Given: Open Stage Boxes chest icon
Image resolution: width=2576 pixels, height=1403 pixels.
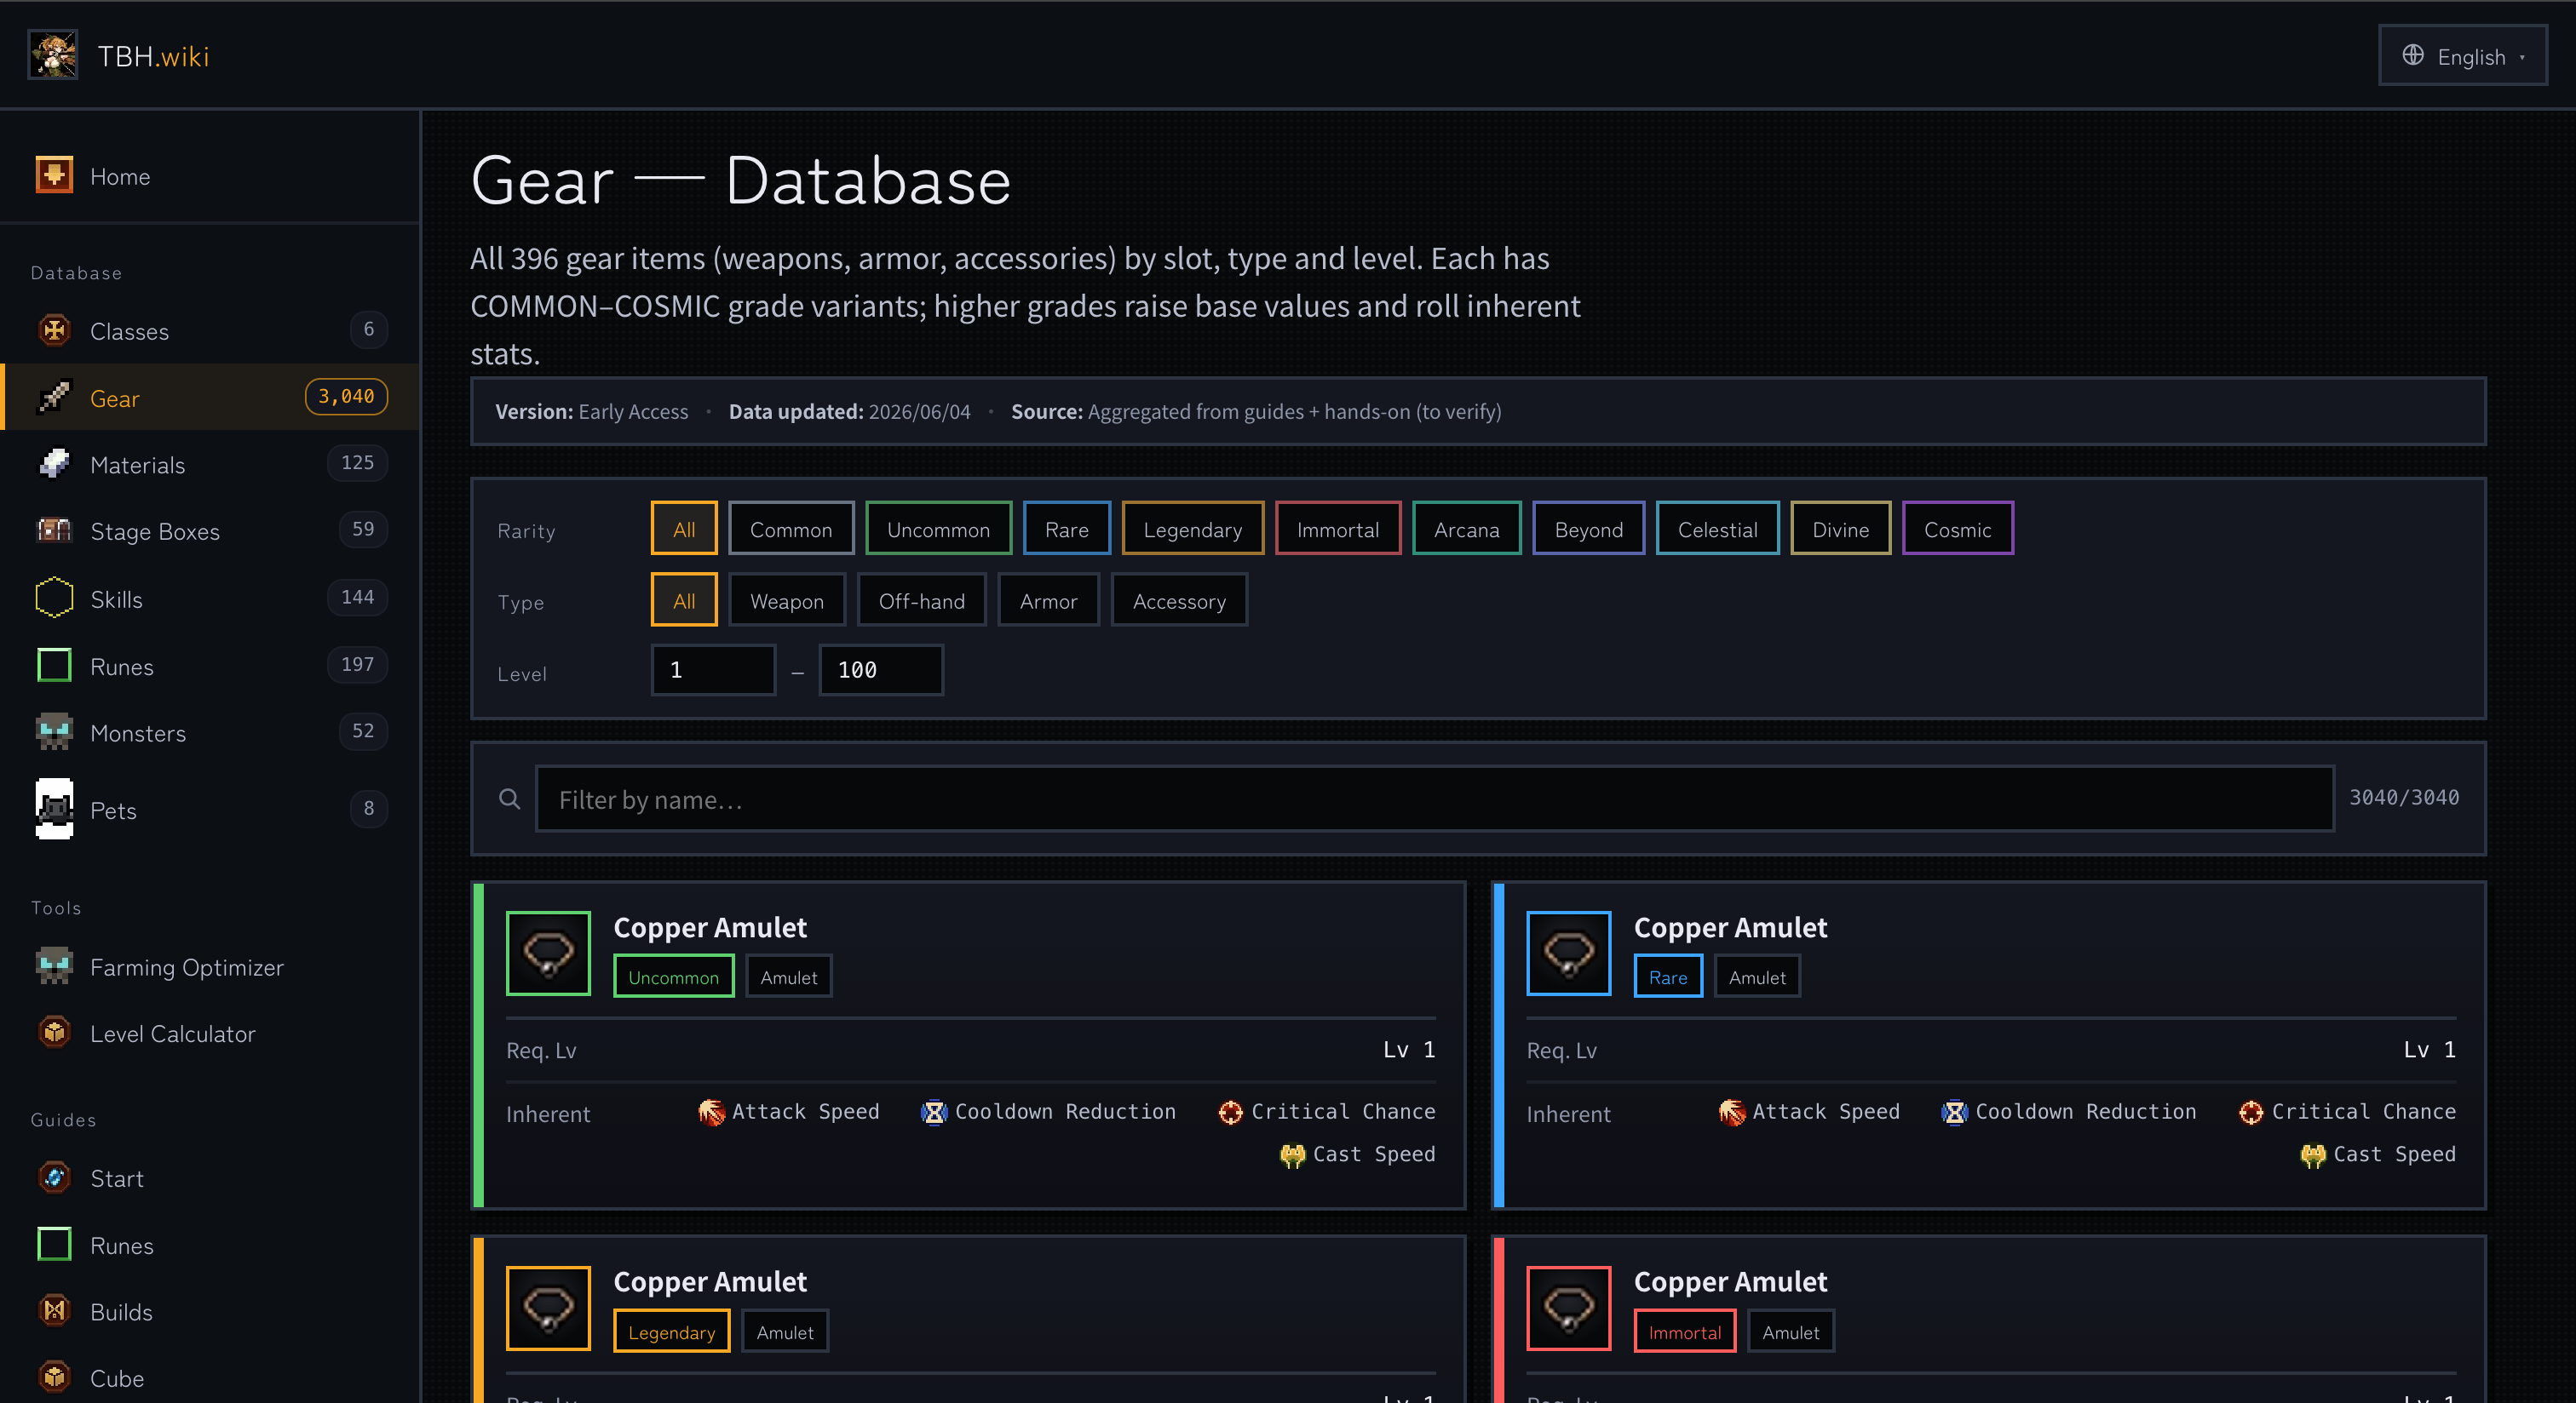Looking at the screenshot, I should tap(54, 530).
